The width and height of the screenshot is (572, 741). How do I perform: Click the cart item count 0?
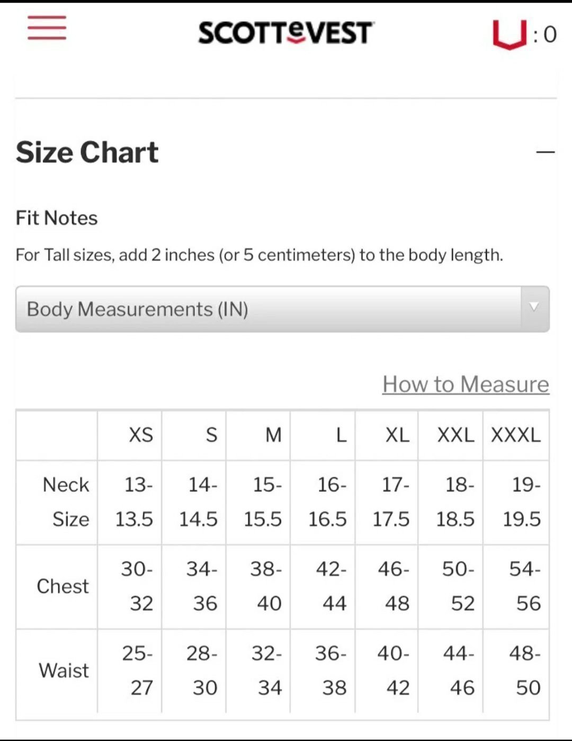pos(550,35)
